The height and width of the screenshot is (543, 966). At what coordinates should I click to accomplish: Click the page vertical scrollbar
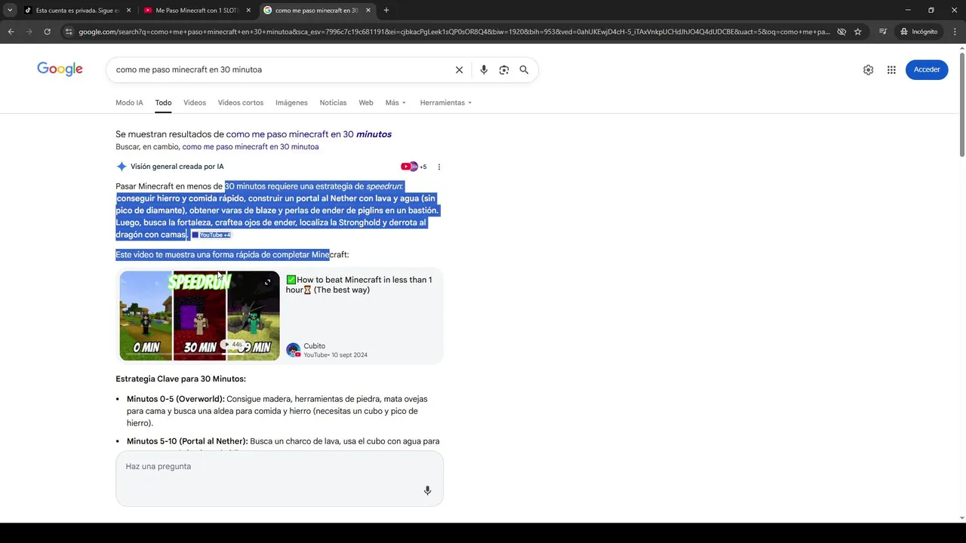961,106
